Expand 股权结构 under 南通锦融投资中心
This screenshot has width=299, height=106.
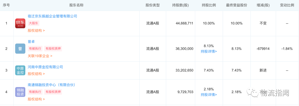click(36, 99)
